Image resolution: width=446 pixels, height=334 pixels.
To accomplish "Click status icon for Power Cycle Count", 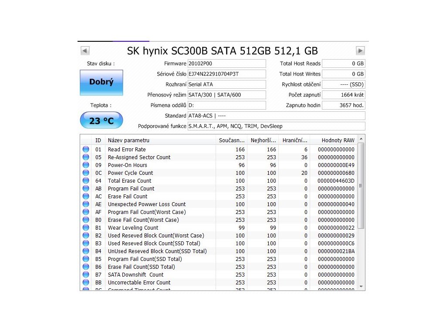I will pos(86,173).
